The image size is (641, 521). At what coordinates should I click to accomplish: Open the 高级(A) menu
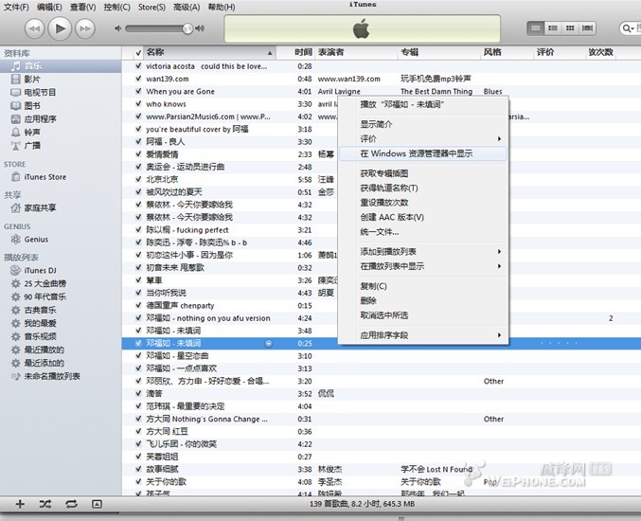click(x=187, y=7)
